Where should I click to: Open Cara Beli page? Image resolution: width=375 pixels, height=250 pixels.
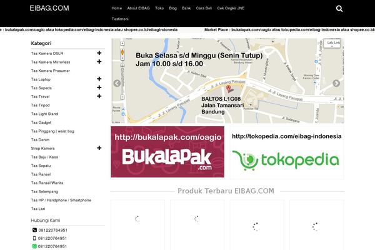click(x=204, y=8)
